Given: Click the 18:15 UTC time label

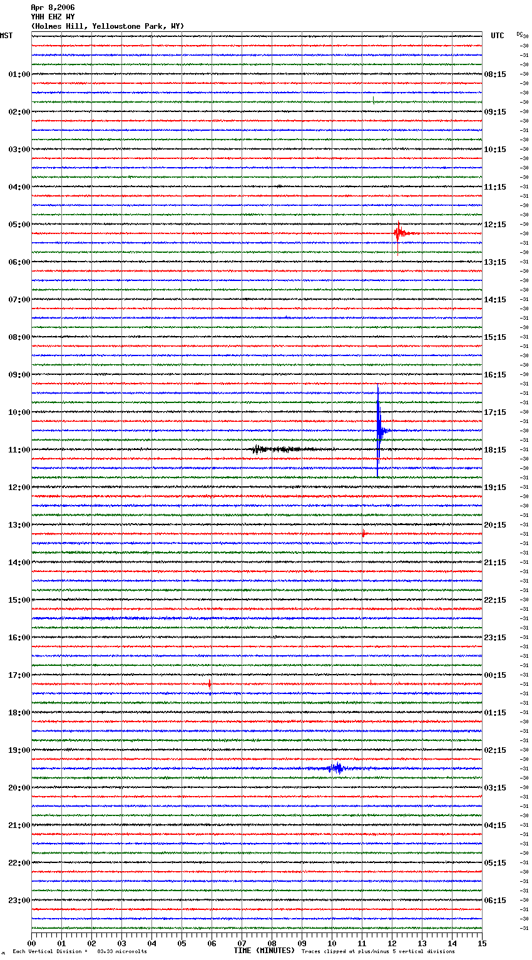Looking at the screenshot, I should point(495,450).
